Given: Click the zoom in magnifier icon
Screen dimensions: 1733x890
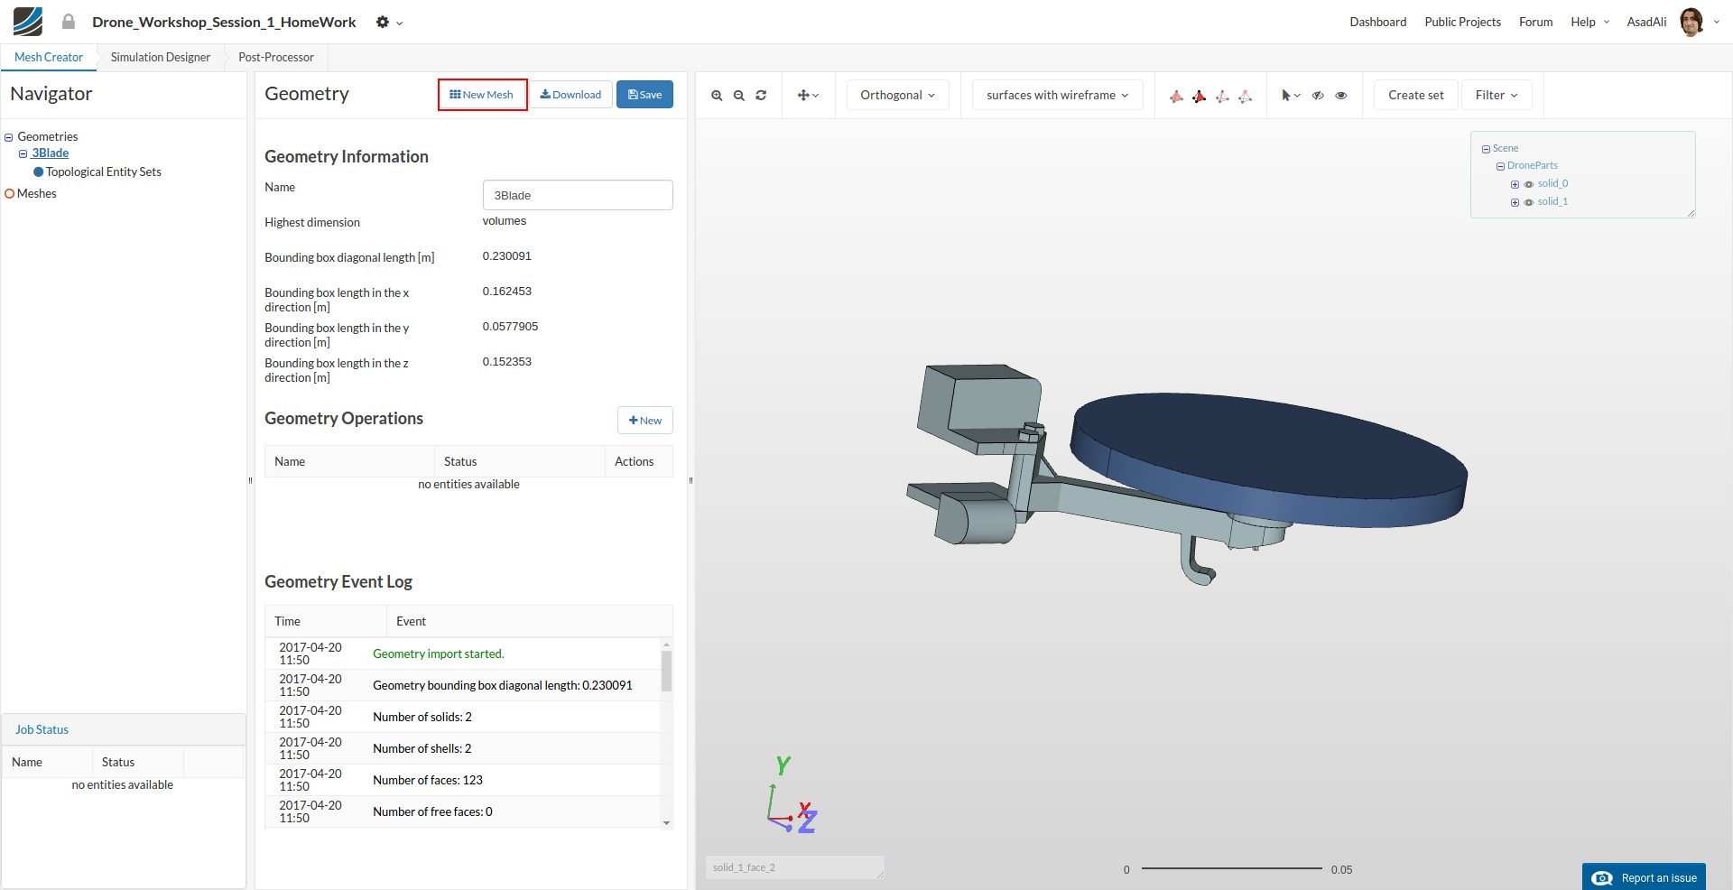Looking at the screenshot, I should (x=717, y=95).
